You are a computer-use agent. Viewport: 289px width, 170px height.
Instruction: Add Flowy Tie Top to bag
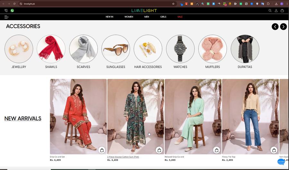coord(274,150)
